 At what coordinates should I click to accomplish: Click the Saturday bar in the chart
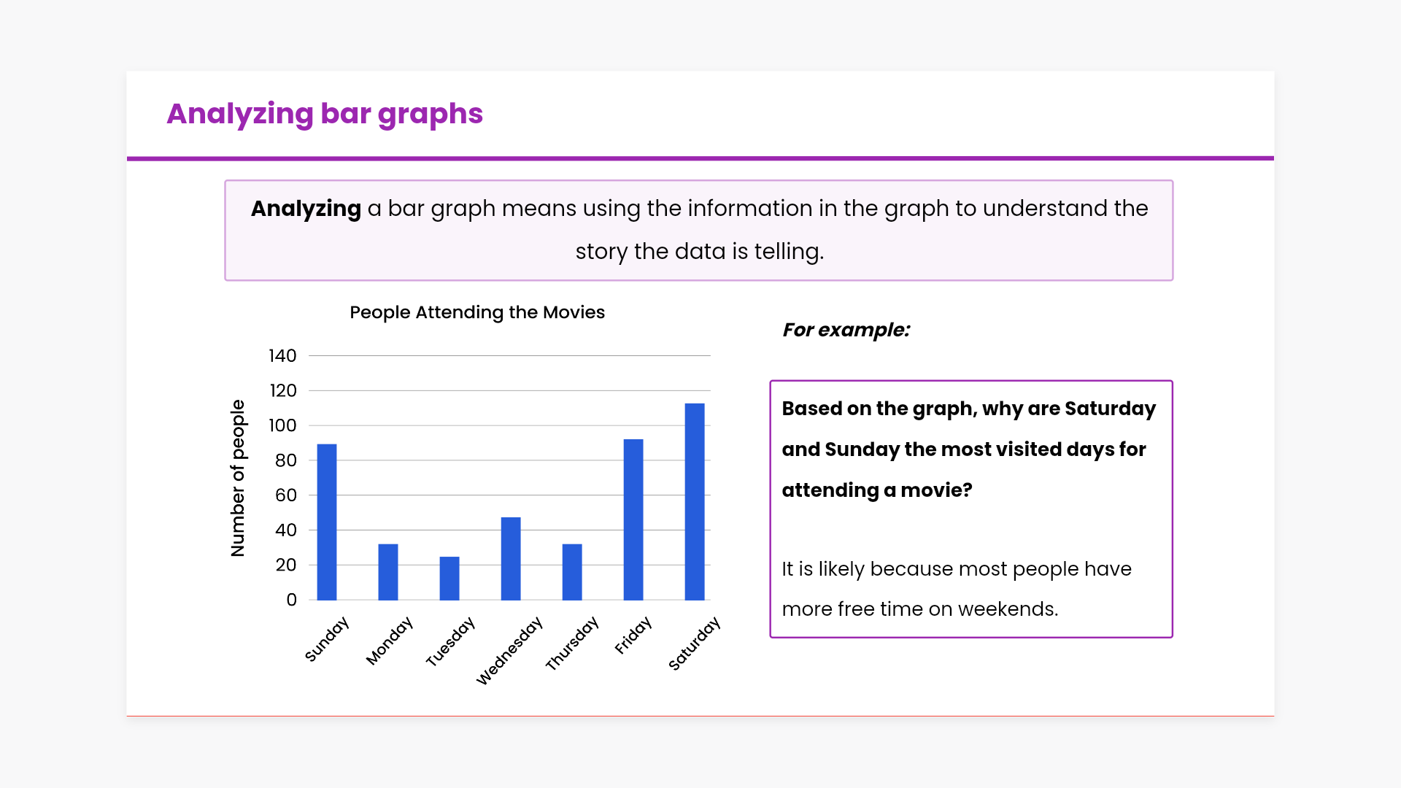point(695,502)
